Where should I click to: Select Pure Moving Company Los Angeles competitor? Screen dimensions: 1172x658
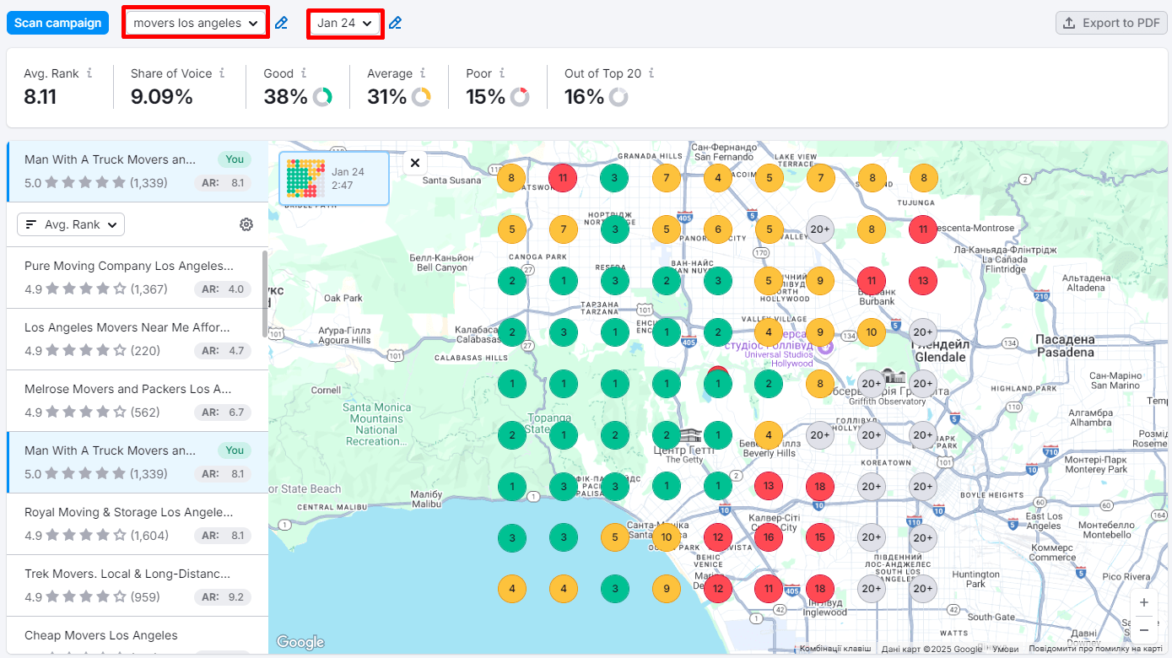click(x=137, y=278)
